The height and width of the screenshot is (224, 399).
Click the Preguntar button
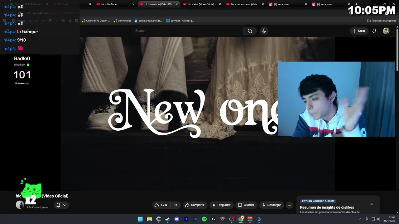[221, 205]
